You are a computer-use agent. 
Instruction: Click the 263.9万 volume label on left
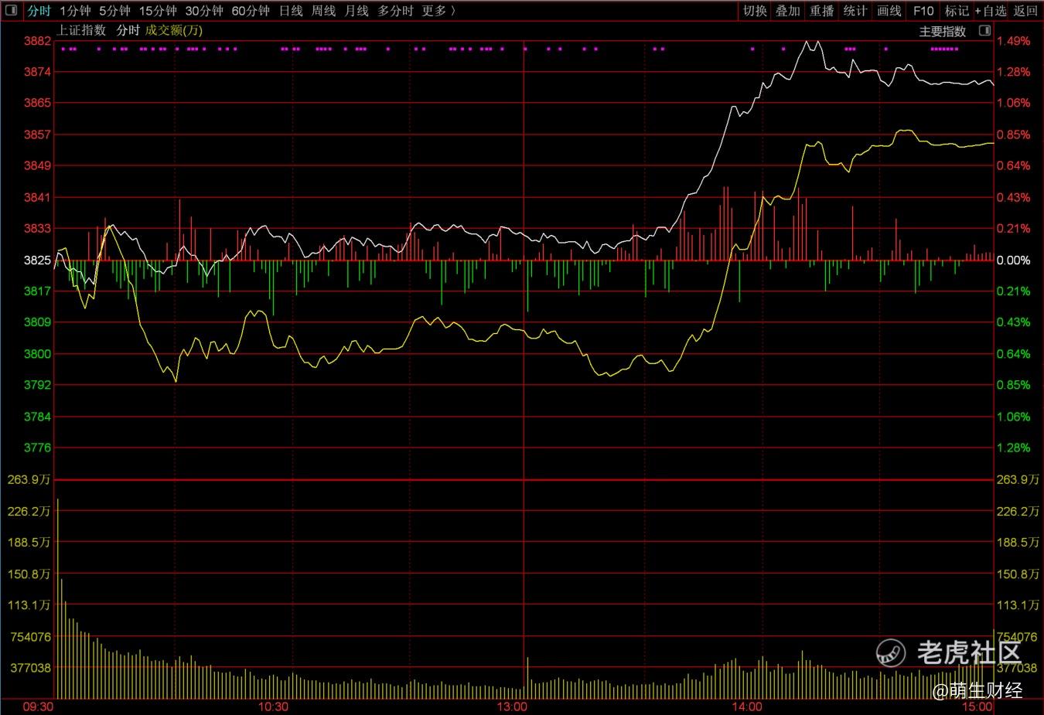click(29, 479)
